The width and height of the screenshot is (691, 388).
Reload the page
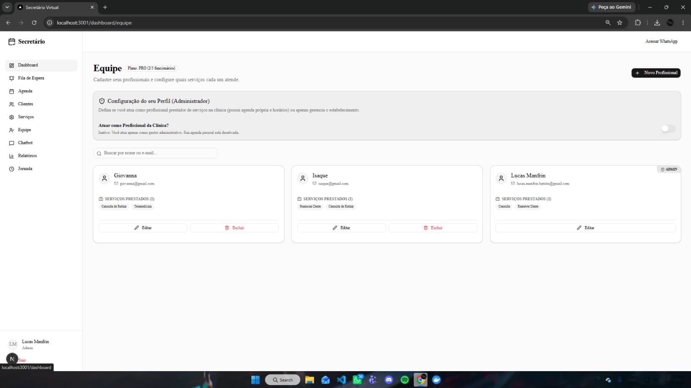click(x=34, y=23)
